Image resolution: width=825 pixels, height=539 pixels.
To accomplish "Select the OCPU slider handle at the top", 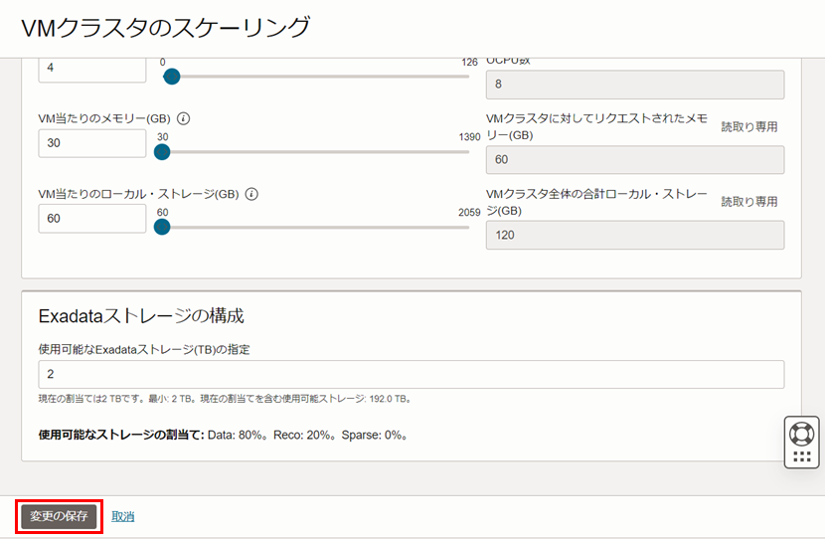I will pos(171,77).
